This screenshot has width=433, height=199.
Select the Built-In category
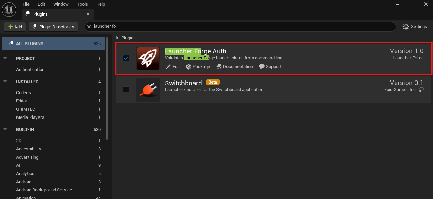tap(54, 130)
